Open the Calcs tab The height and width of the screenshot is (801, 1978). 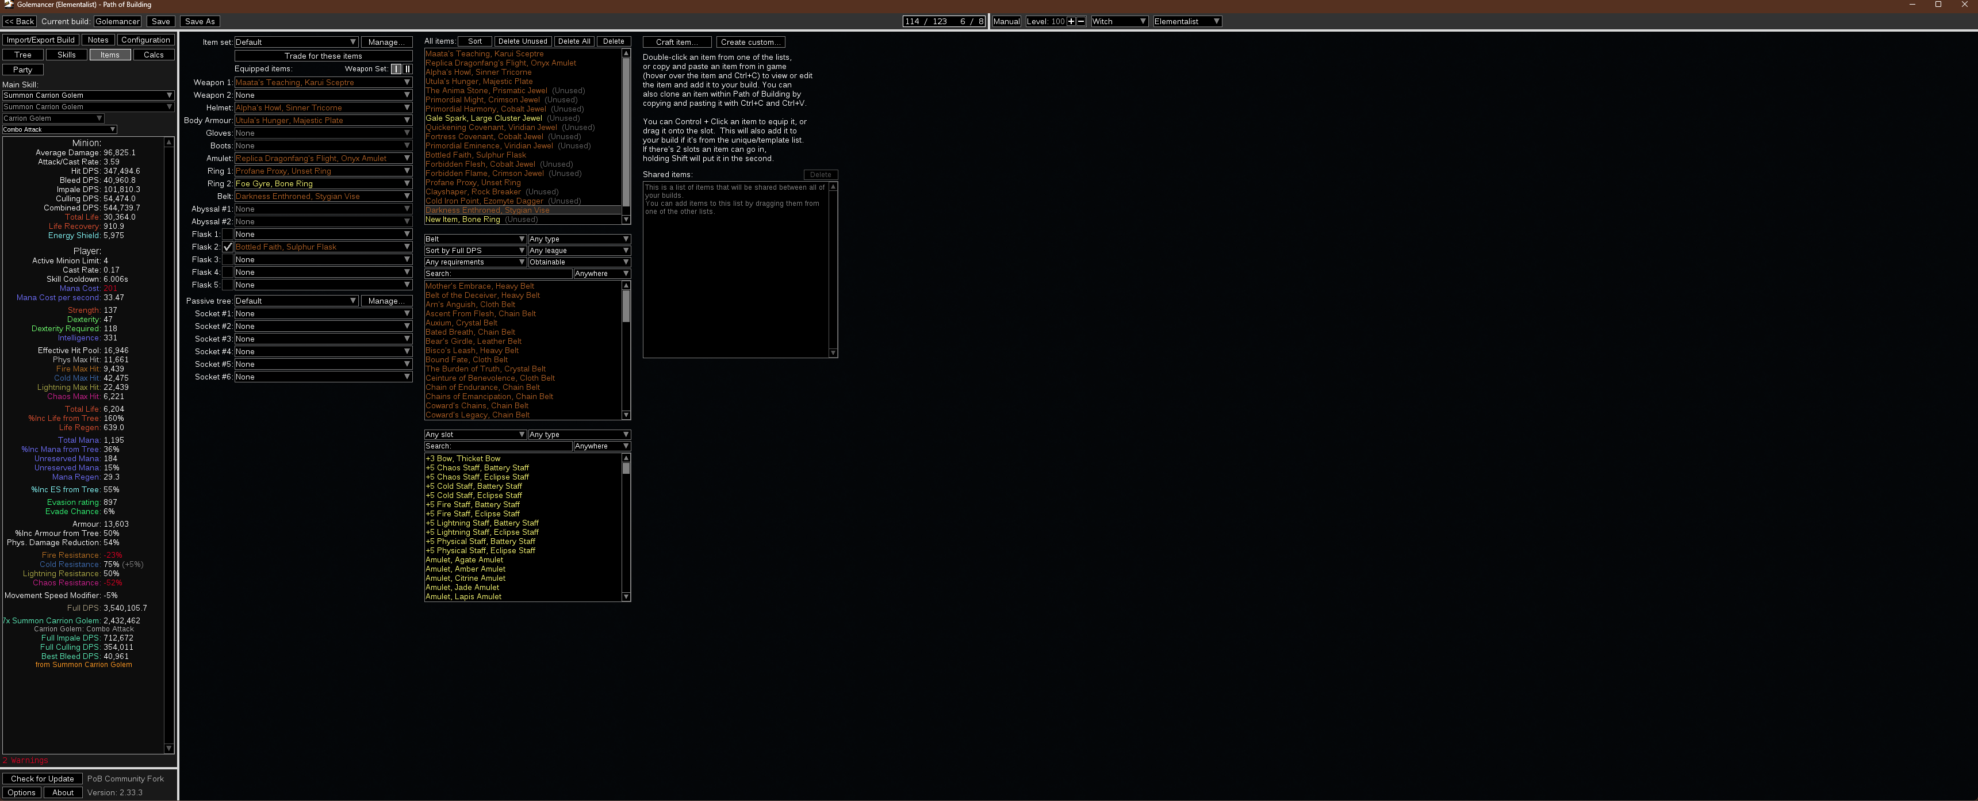coord(154,55)
